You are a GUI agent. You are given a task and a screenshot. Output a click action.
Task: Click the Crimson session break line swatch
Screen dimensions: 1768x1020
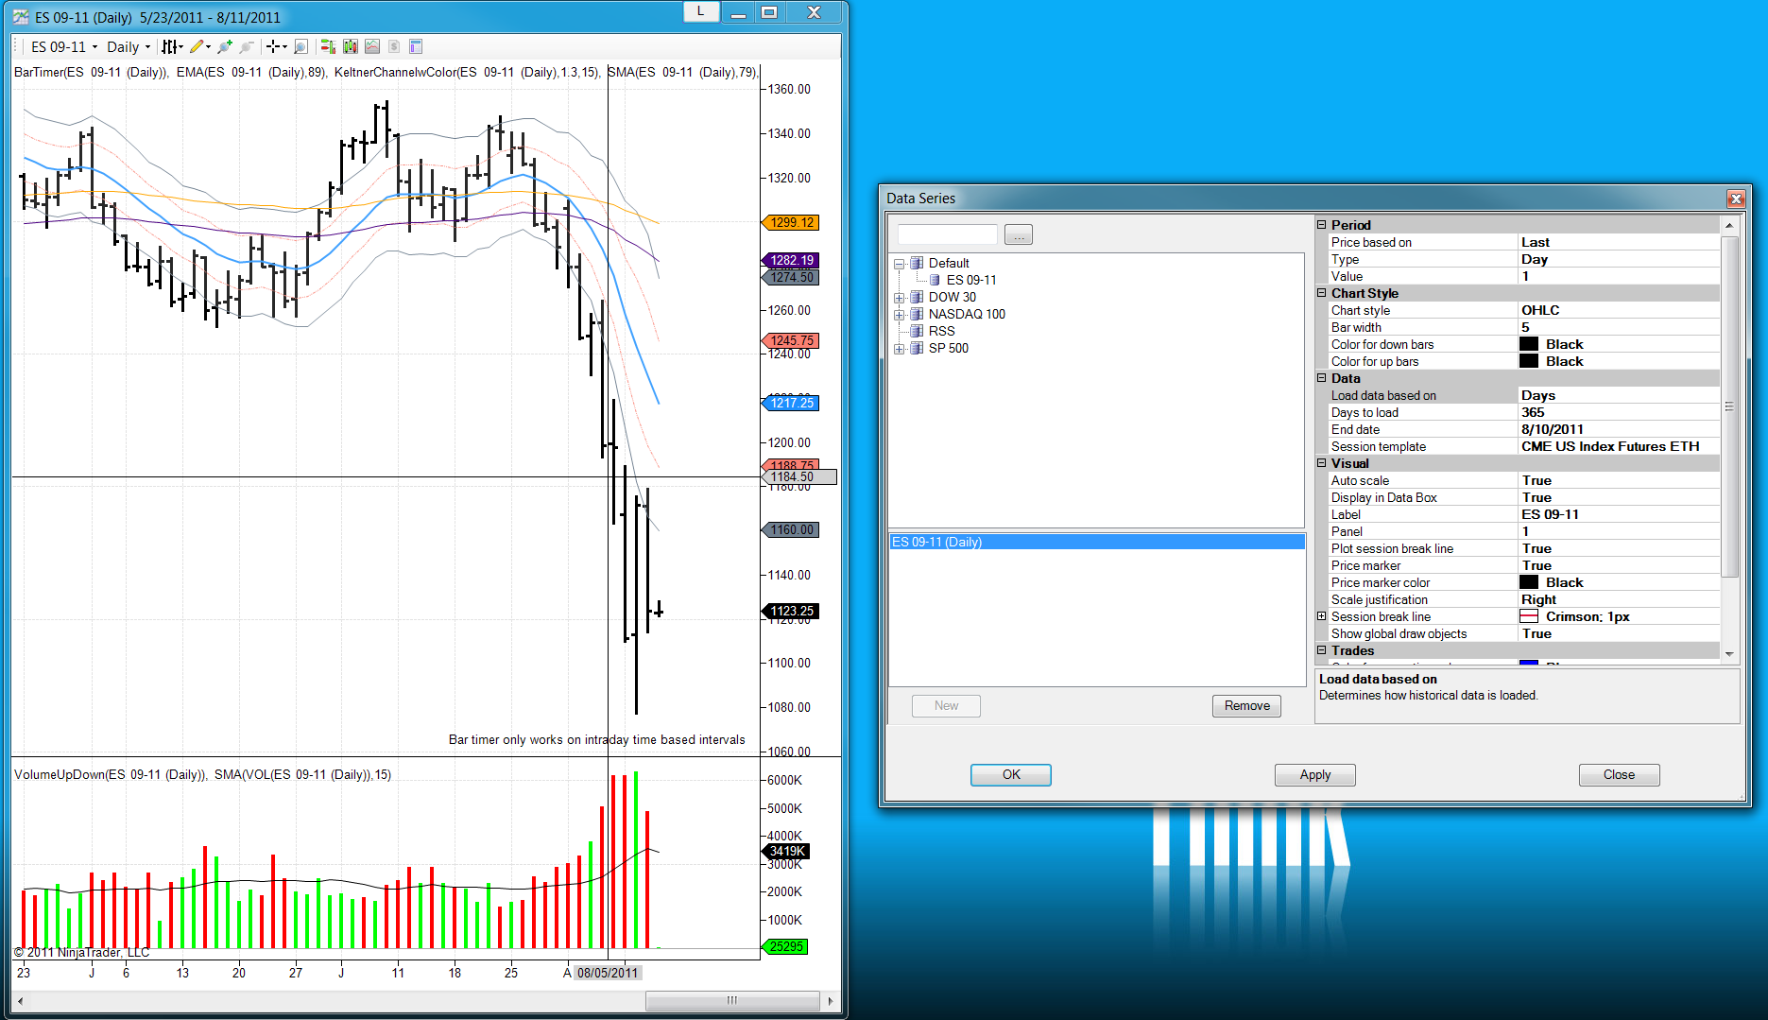pos(1529,616)
